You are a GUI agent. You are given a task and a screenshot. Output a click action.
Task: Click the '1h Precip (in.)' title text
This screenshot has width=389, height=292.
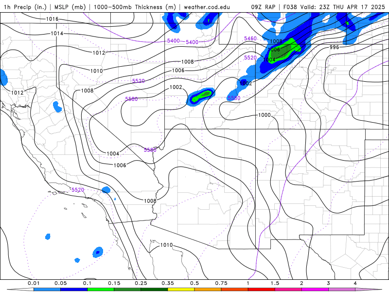tap(25, 7)
